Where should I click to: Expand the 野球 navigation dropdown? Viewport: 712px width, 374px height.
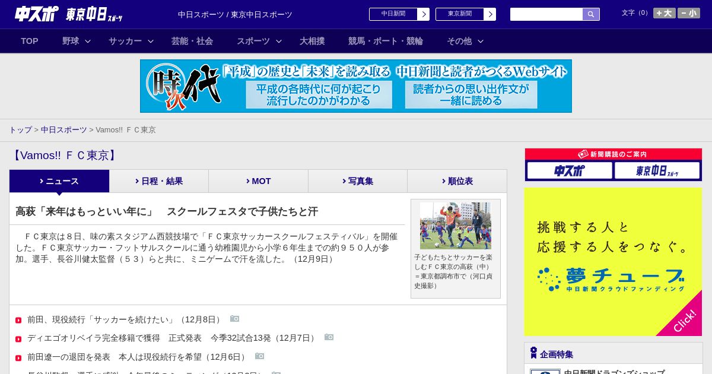77,41
